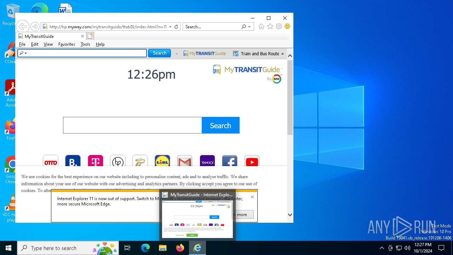Click the IE Search... box
Viewport: 453px width, 255px height.
tap(212, 27)
